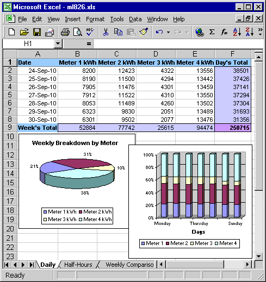Click the Undo arrow icon
266x282 pixels.
[159, 32]
